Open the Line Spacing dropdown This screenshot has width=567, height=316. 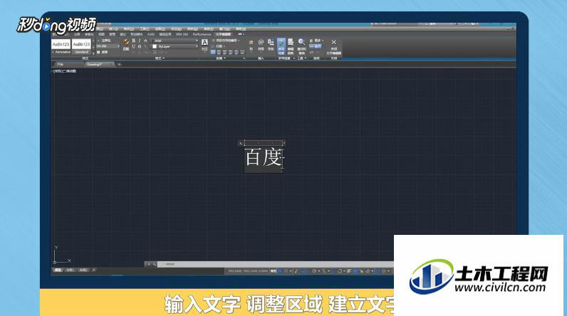point(218,46)
